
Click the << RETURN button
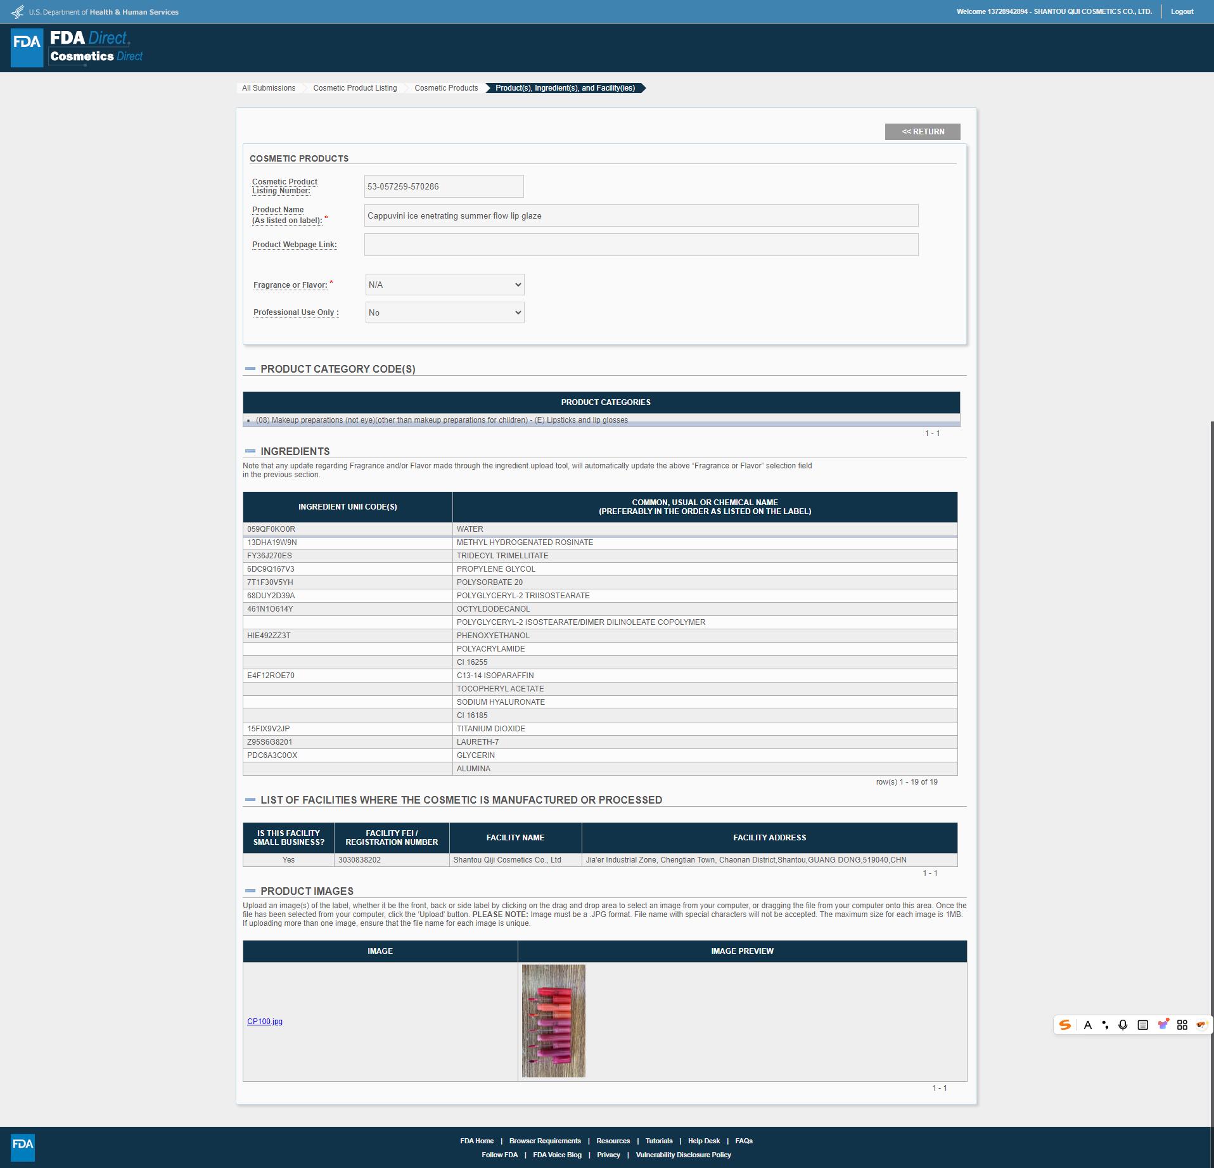pyautogui.click(x=922, y=132)
